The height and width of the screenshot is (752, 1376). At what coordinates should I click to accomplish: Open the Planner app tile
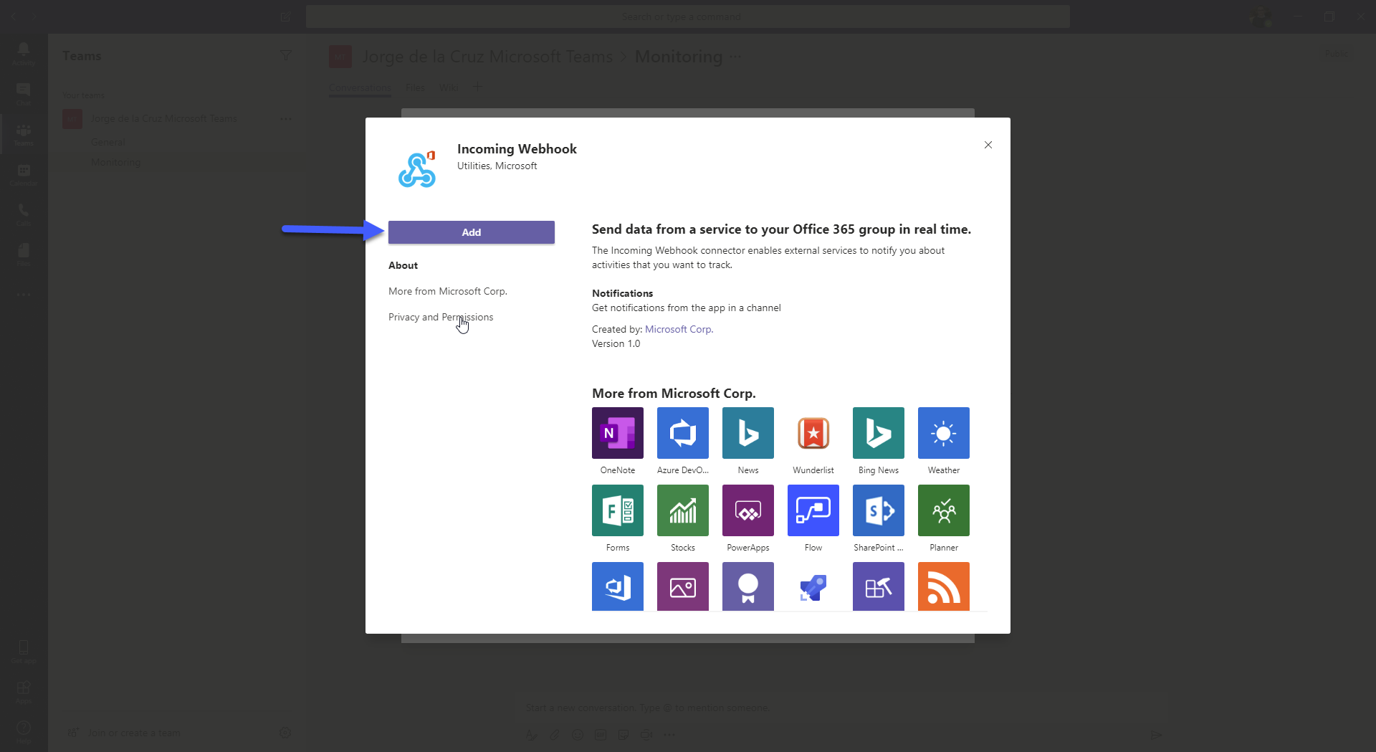pos(944,510)
